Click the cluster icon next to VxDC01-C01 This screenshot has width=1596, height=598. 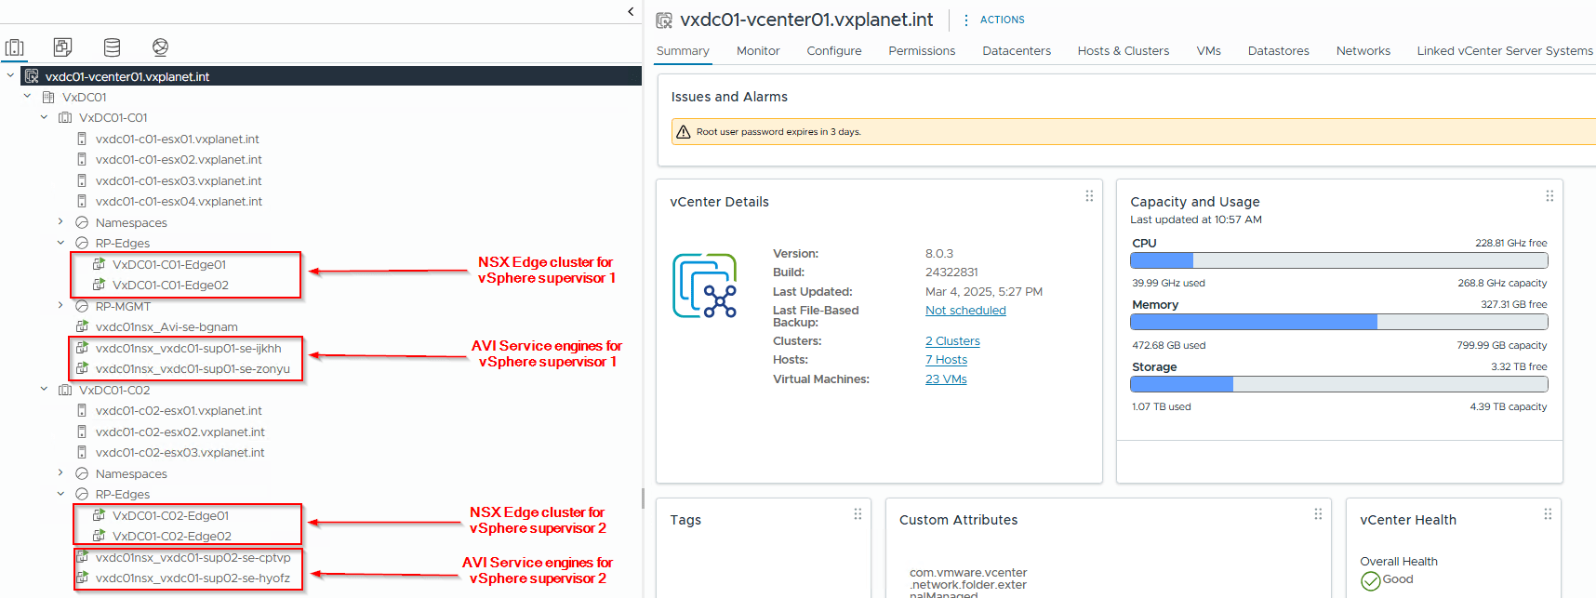pos(65,118)
